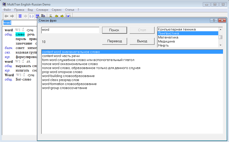Click the grey split-arrows toolbar icon
Screen dimensions: 229x142
pyautogui.click(x=25, y=16)
